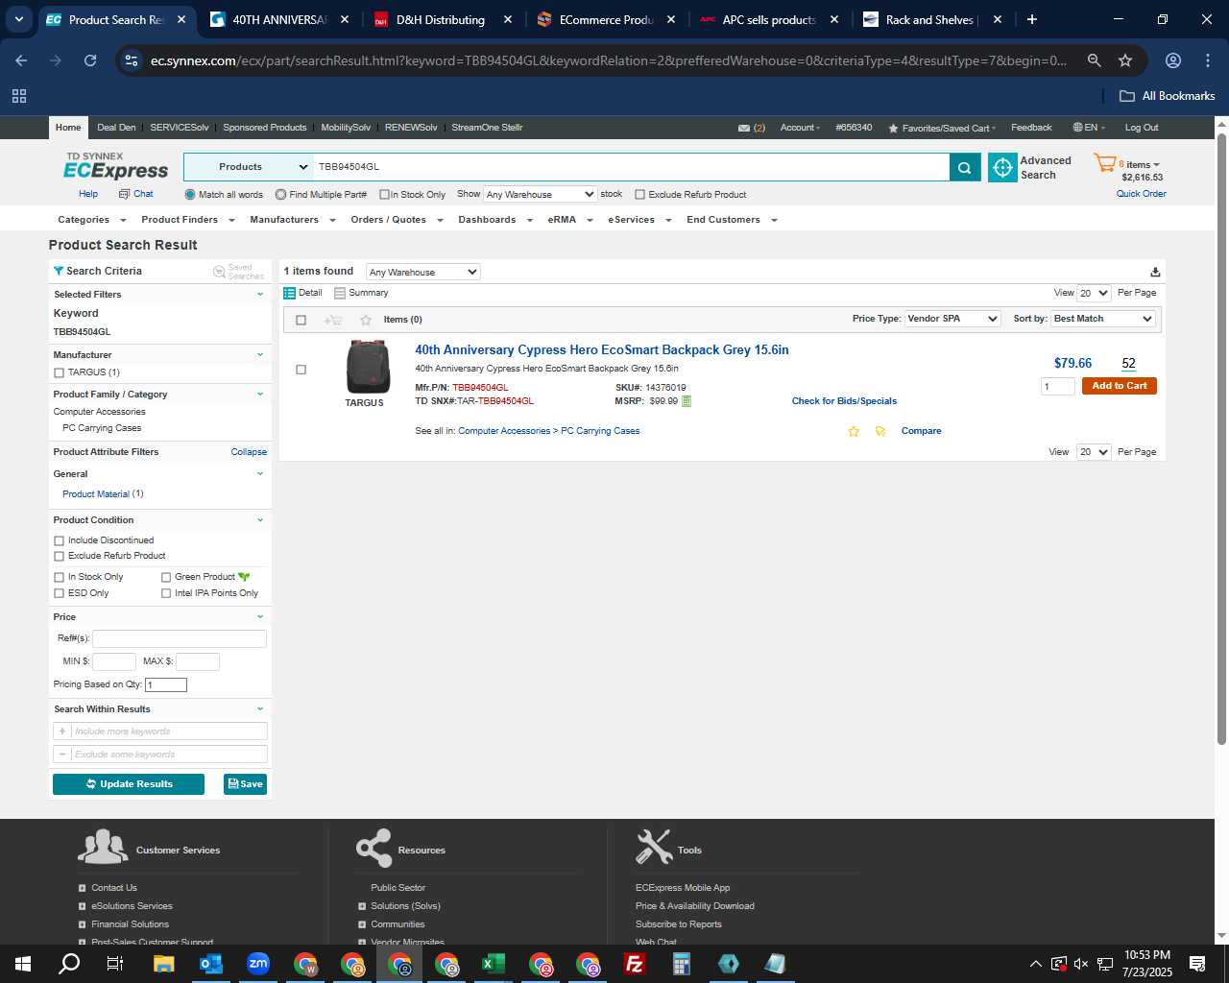Enable top In Stock Only checkbox
This screenshot has width=1229, height=983.
click(x=384, y=195)
